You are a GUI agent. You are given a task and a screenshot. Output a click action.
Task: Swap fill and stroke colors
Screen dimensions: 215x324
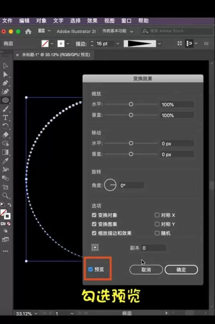9,205
